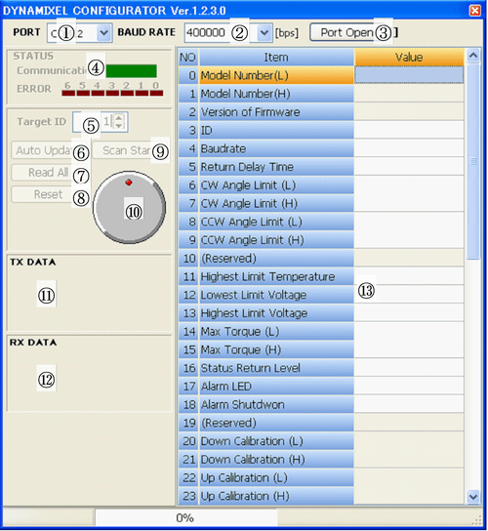Click the Scan Start button

pos(131,150)
